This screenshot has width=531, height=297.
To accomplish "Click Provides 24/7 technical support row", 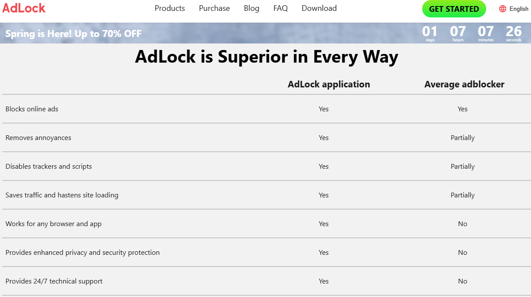I will (x=54, y=281).
